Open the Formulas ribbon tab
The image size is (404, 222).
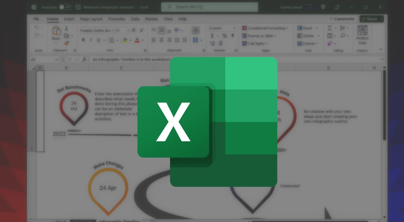pyautogui.click(x=117, y=19)
